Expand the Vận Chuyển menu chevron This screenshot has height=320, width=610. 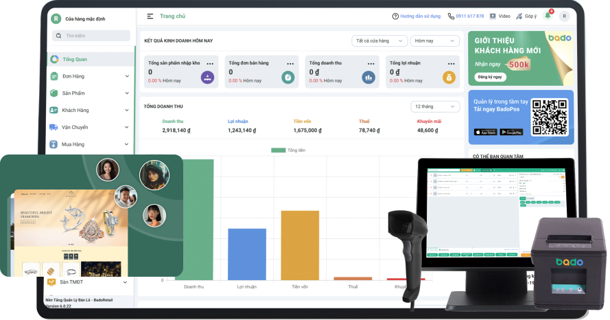pos(127,127)
